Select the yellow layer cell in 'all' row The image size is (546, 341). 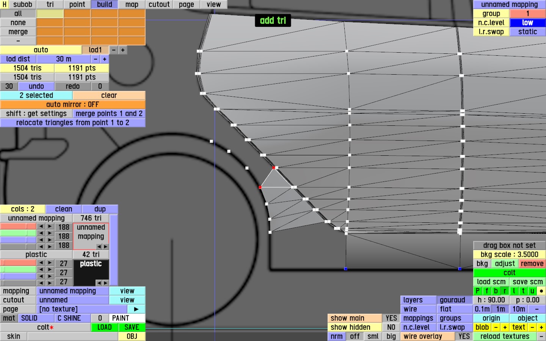50,14
